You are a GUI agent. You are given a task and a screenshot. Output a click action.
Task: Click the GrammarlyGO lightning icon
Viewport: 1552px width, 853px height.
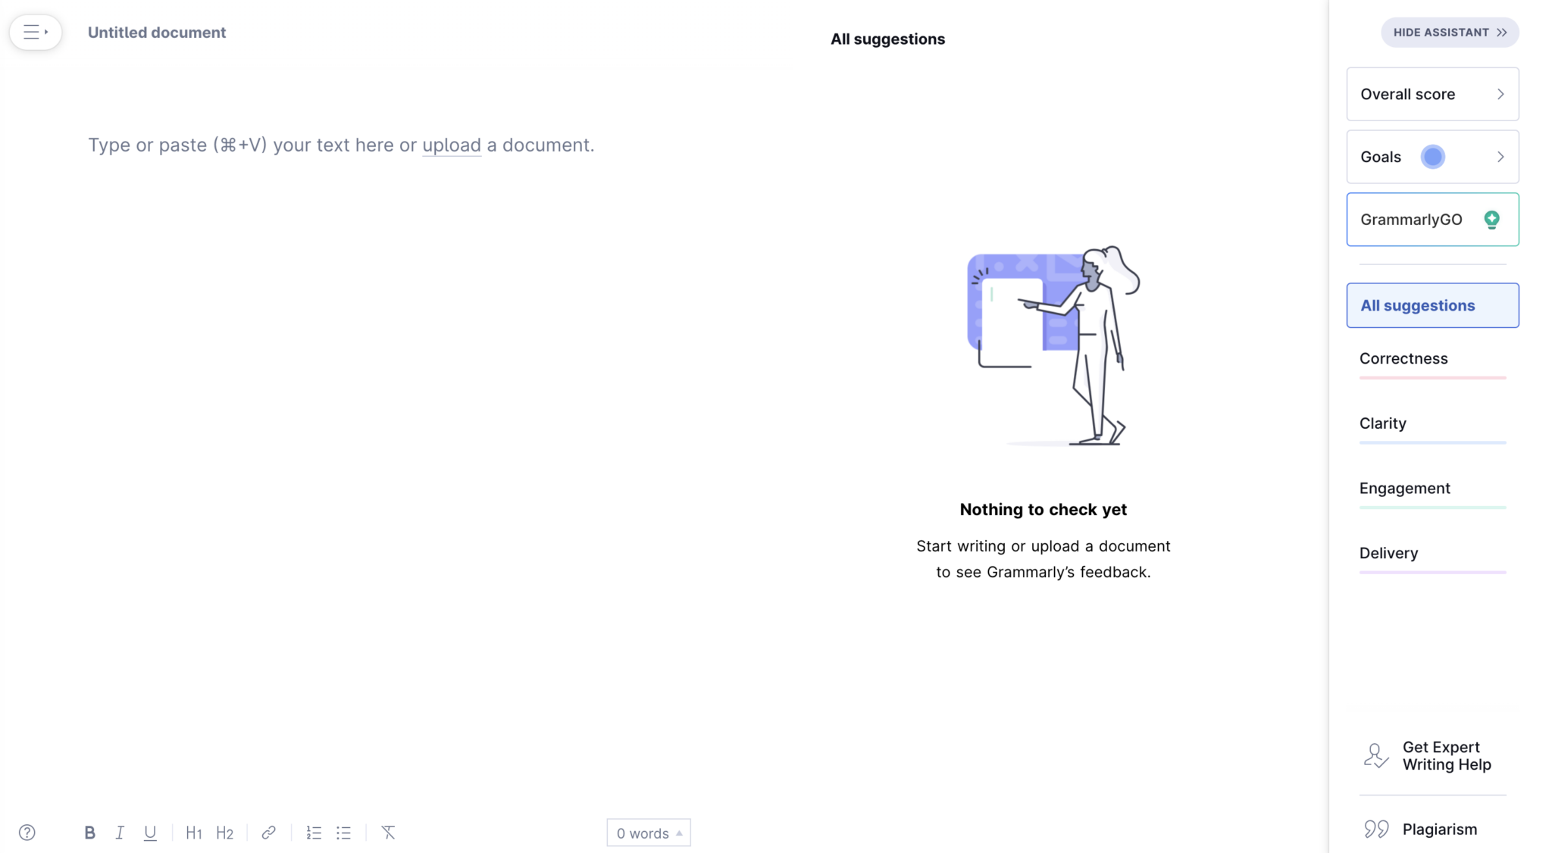1492,218
